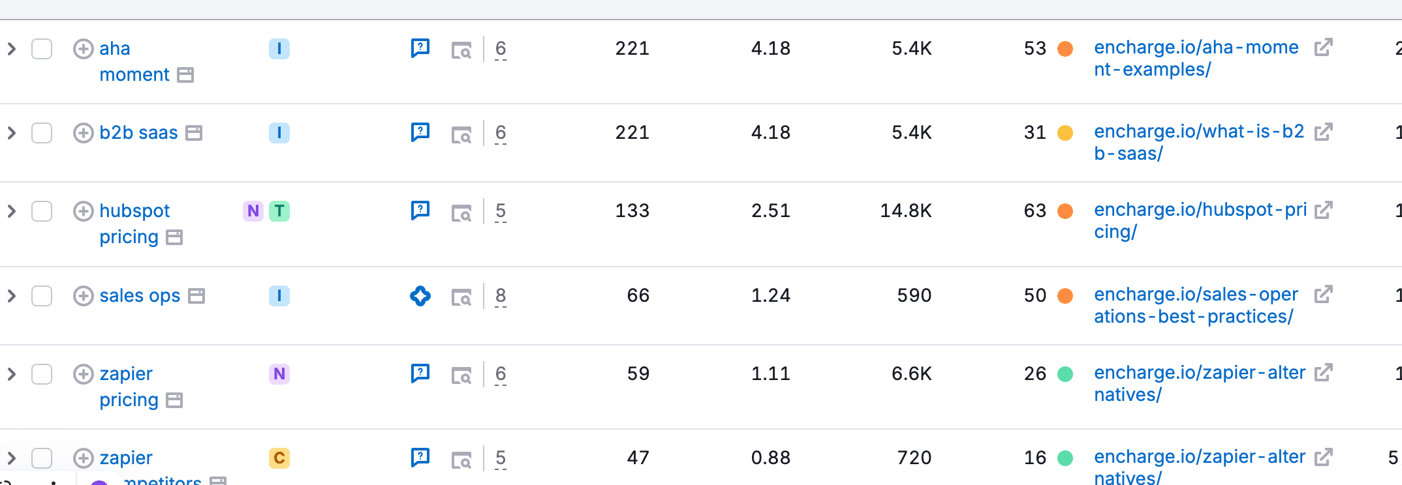Expand the sales ops row chevron
Viewport: 1402px width, 485px height.
[x=11, y=296]
